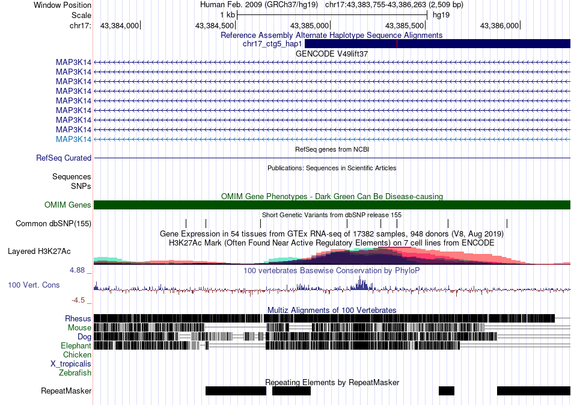Click the last dbSNP variant tick mark
Image resolution: width=571 pixels, height=405 pixels.
507,223
